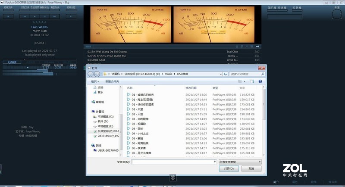Image resolution: width=345 pixels, height=187 pixels.
Task: Open the 所有支持类型 file type dropdown
Action: coord(240,162)
